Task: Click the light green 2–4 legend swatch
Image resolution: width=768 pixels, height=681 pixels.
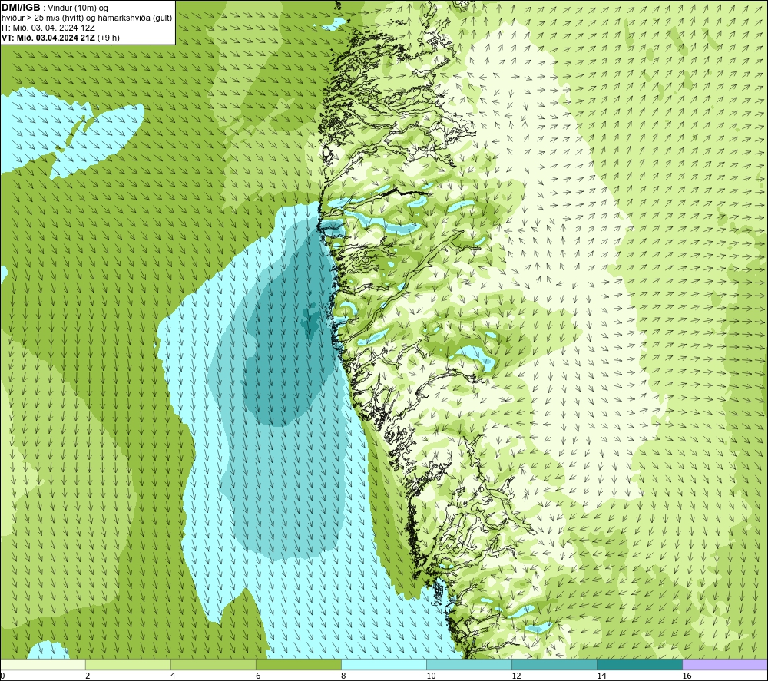Action: 128,664
